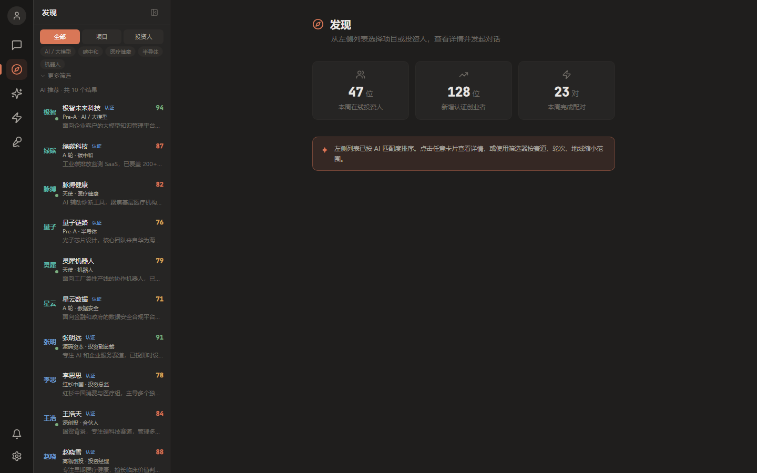
Task: Expand the 更多筛选 section
Action: [56, 76]
